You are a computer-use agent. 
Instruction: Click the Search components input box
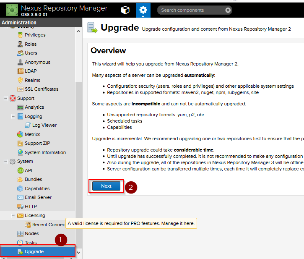pyautogui.click(x=191, y=10)
